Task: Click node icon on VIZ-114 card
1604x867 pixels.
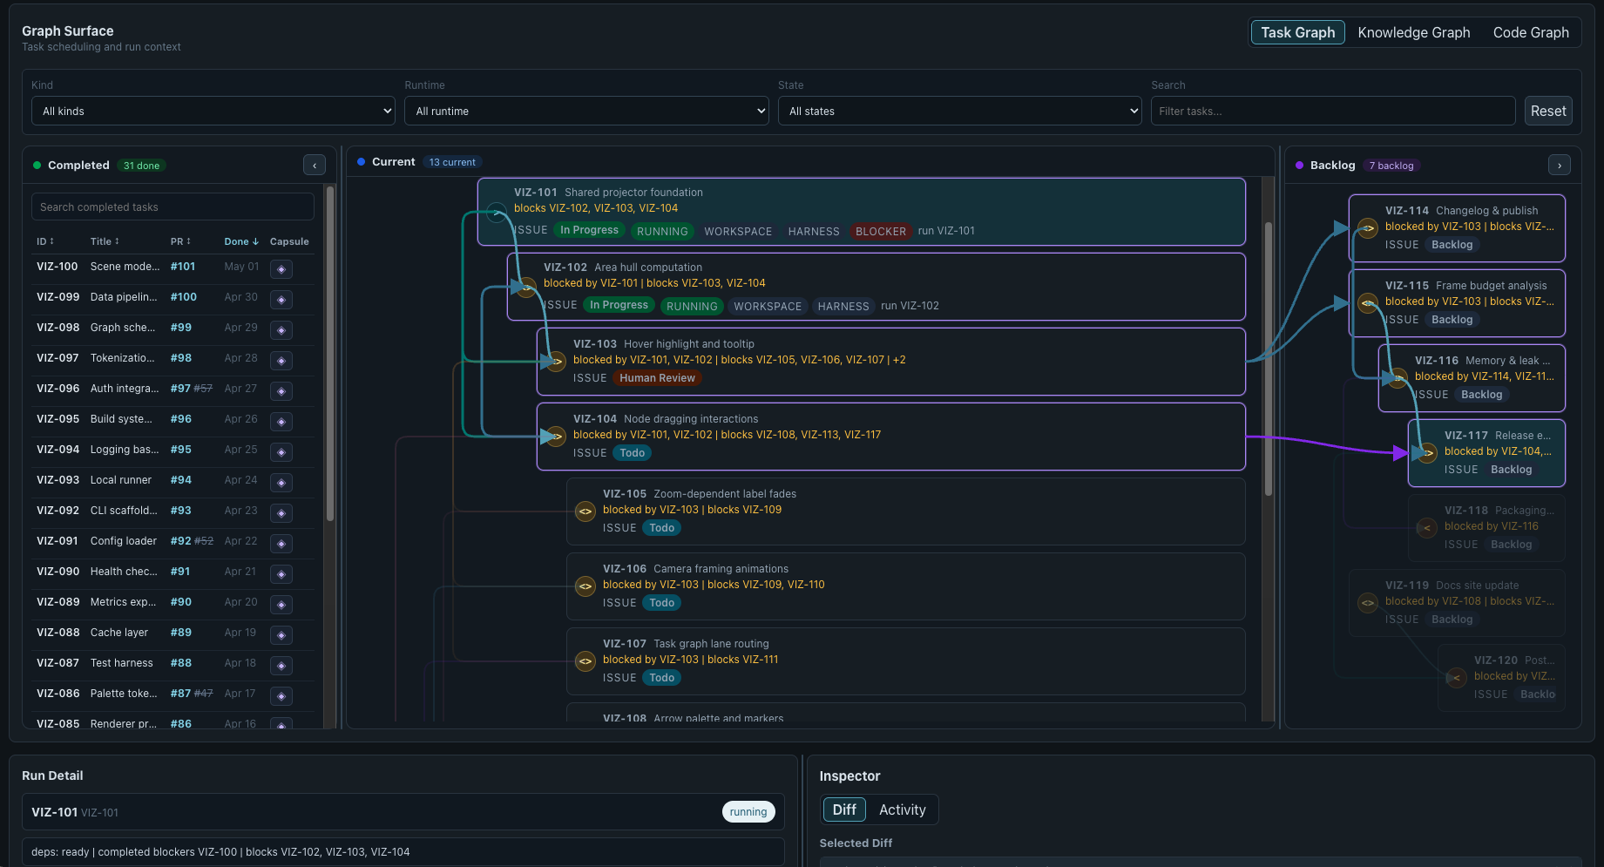Action: tap(1368, 228)
